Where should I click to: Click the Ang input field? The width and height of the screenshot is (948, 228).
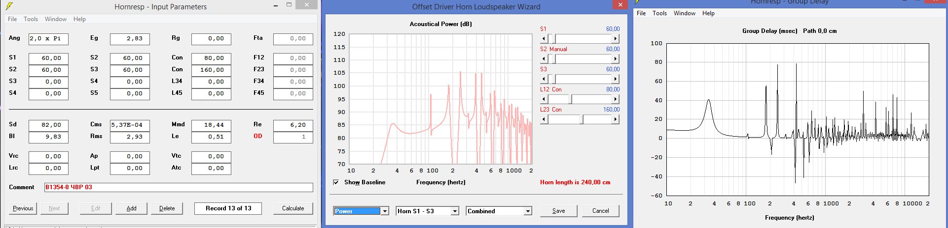(48, 39)
